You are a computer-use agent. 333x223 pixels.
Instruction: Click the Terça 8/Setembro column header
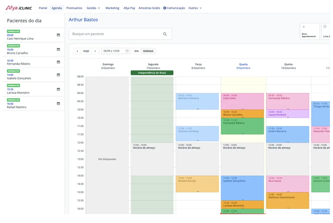[198, 66]
